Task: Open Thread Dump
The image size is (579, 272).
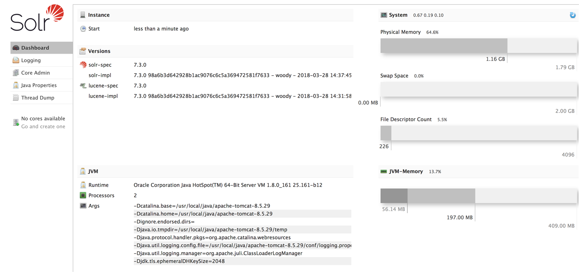Action: click(42, 98)
